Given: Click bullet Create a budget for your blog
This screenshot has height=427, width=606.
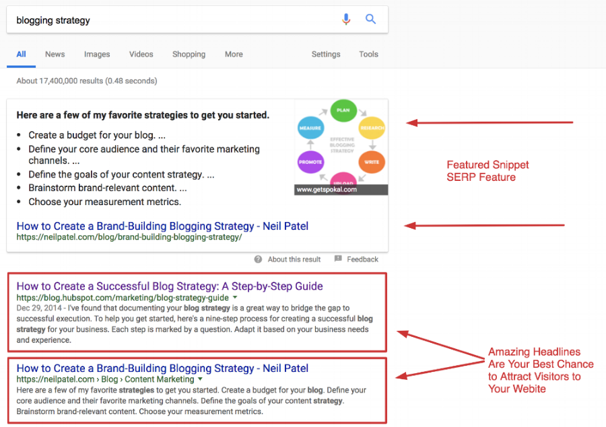Looking at the screenshot, I should tap(96, 135).
